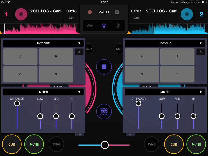
Task: Tap deck 2 blue vinyl artwork
Action: [x=187, y=14]
